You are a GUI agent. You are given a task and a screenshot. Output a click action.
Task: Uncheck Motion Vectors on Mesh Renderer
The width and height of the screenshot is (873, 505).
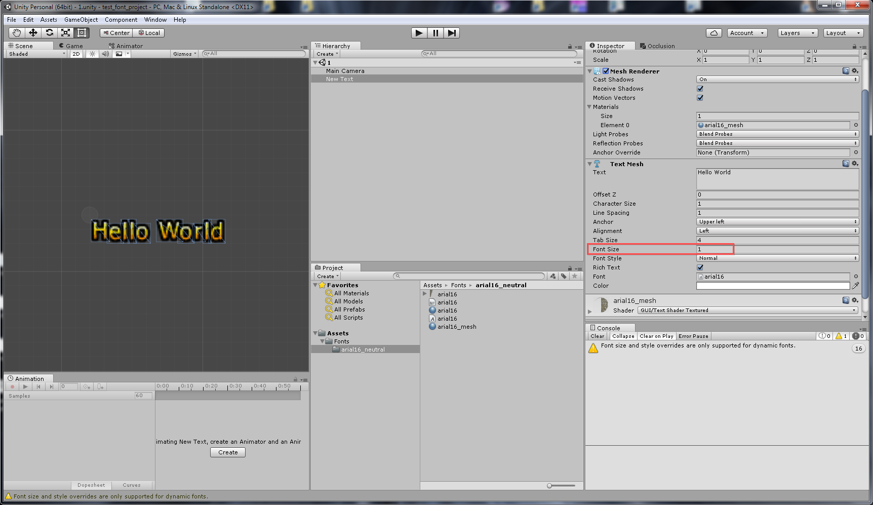(700, 98)
